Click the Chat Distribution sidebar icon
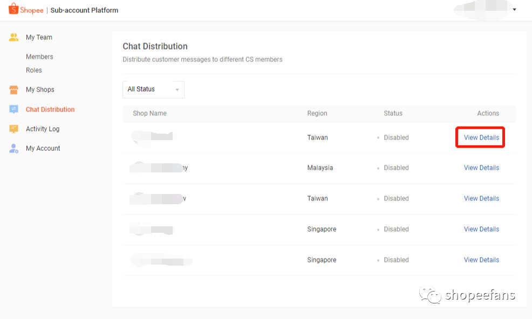The height and width of the screenshot is (319, 532). (x=13, y=109)
